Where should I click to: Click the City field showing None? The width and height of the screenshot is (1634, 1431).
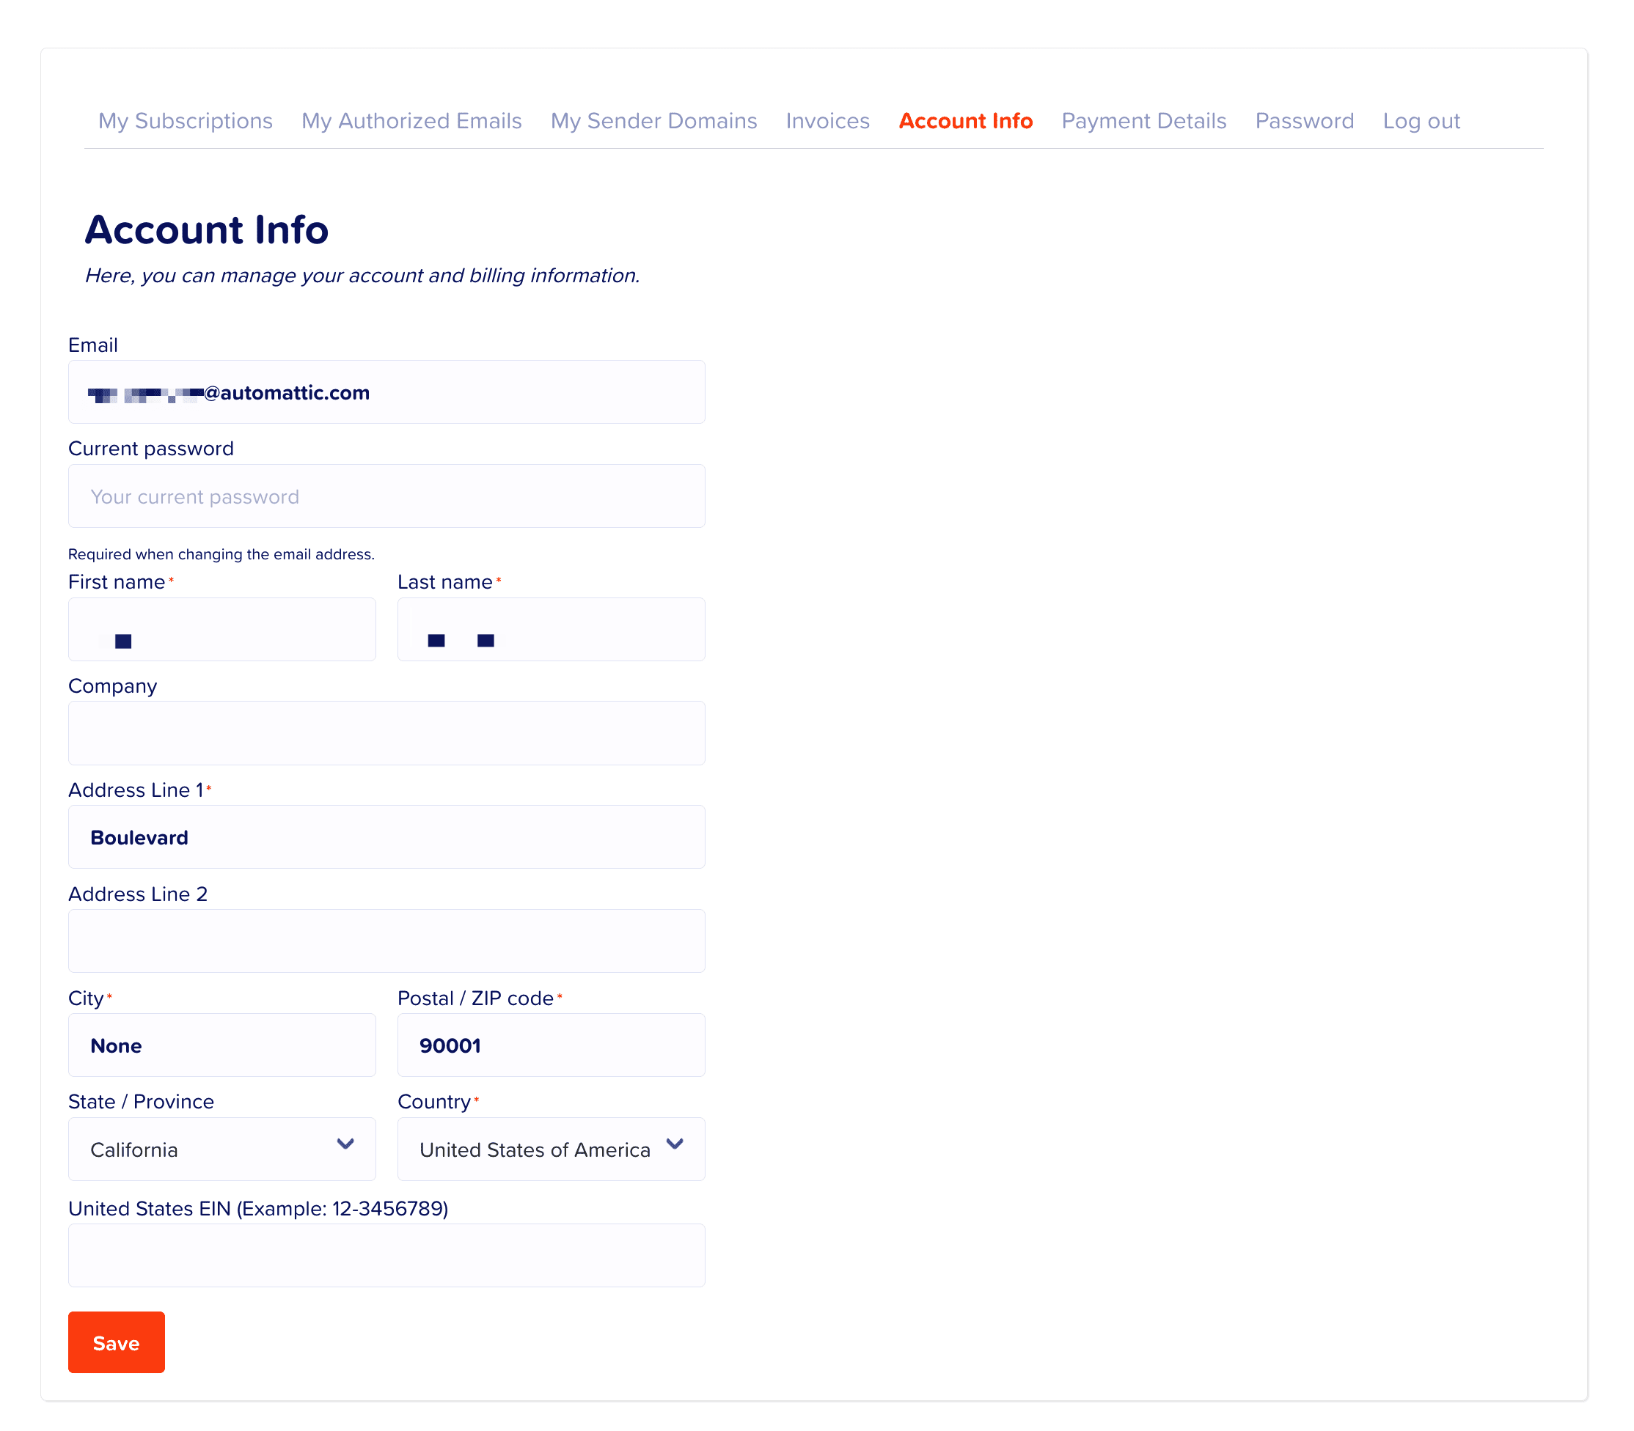[221, 1045]
